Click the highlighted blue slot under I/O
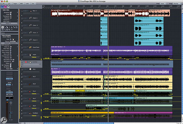Viewport: 183px width, 124px height. 9,93
